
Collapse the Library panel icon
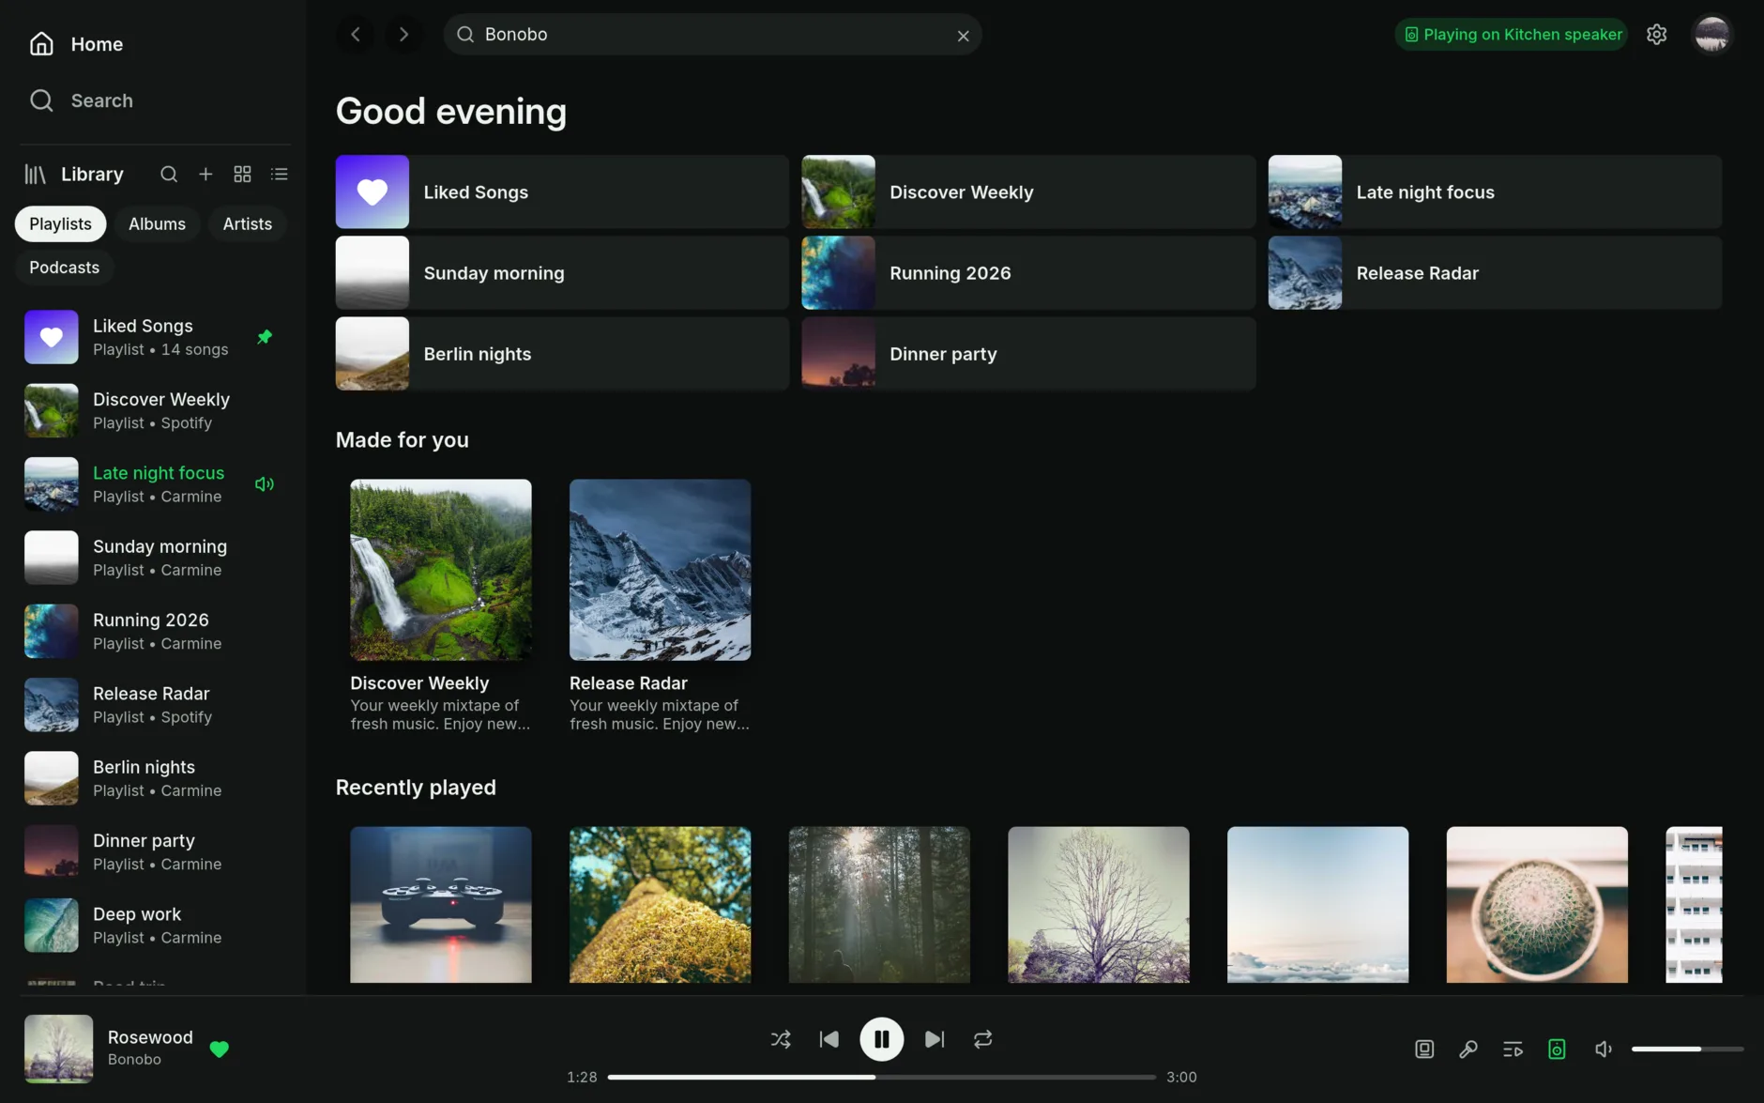(x=35, y=175)
